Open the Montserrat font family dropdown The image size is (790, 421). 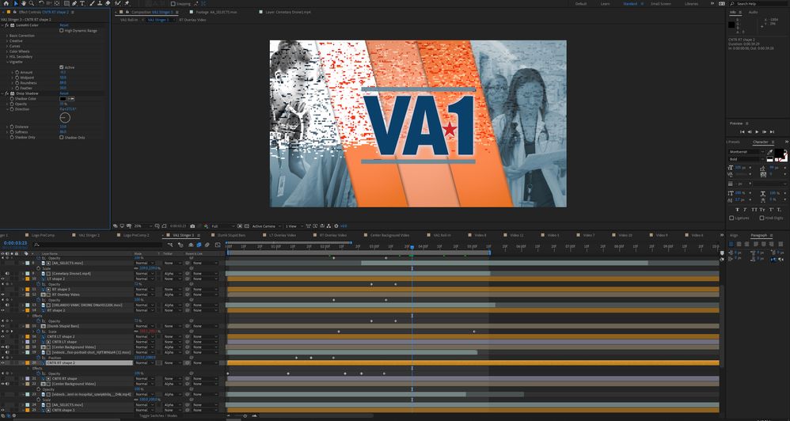[x=746, y=152]
